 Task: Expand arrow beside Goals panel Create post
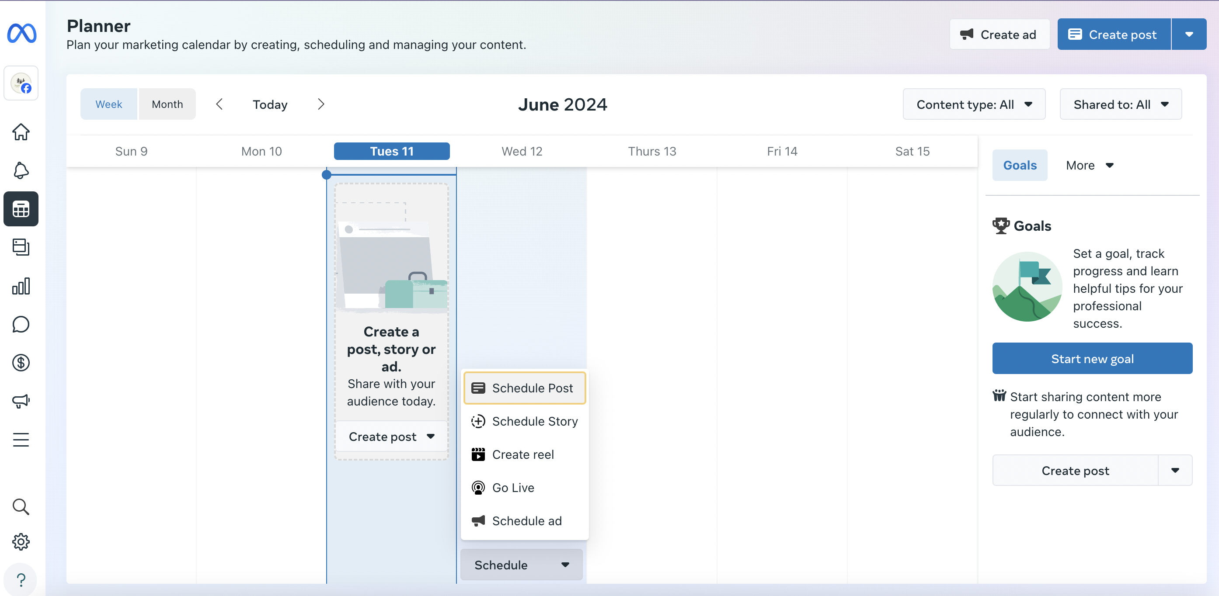click(1175, 470)
